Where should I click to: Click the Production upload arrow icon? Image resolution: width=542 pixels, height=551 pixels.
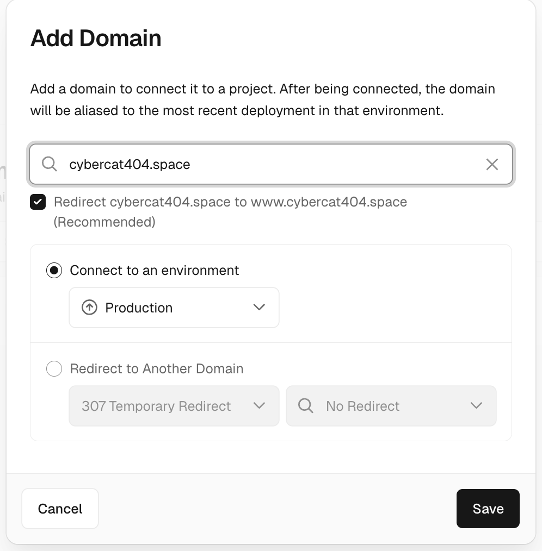pos(89,308)
